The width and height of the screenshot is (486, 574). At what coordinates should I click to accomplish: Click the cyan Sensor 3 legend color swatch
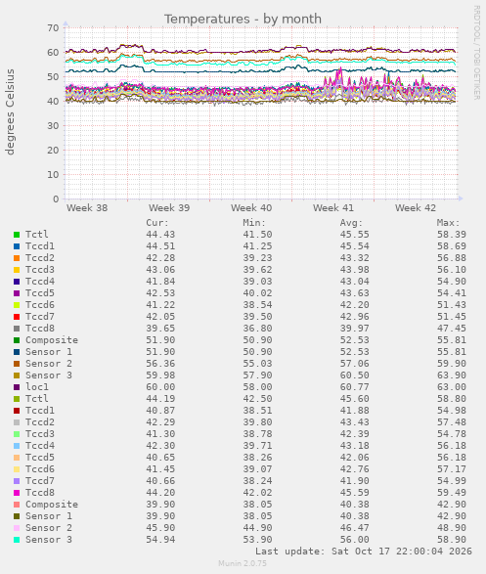click(x=17, y=540)
